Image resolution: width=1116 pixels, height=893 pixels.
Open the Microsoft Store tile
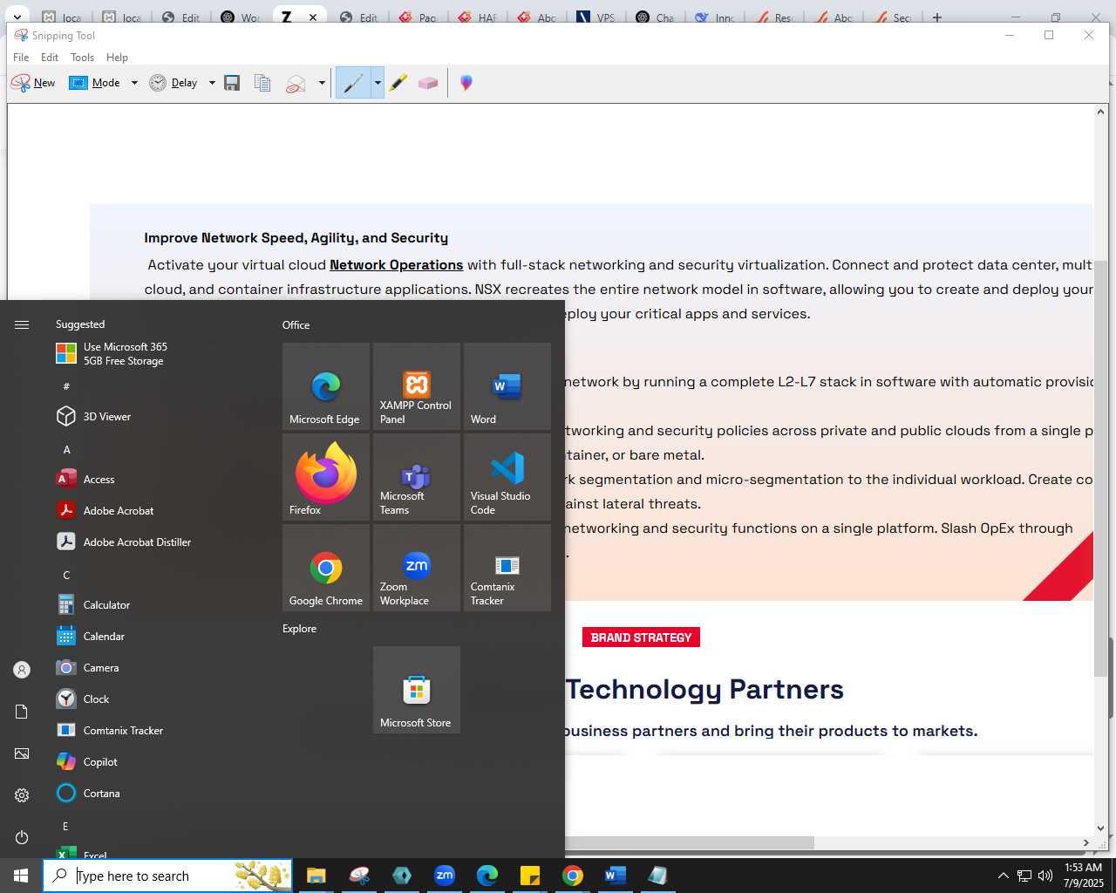(417, 690)
